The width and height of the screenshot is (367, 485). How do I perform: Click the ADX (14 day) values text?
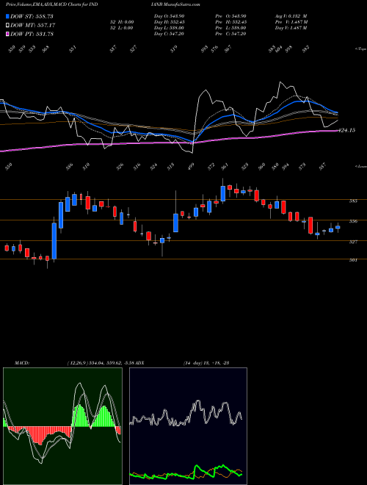pos(206,362)
